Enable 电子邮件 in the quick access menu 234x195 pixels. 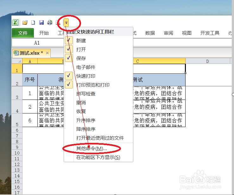coord(98,67)
